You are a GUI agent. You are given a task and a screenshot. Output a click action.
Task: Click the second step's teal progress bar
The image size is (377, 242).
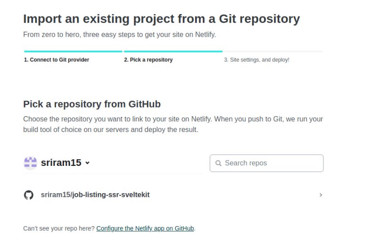point(173,51)
